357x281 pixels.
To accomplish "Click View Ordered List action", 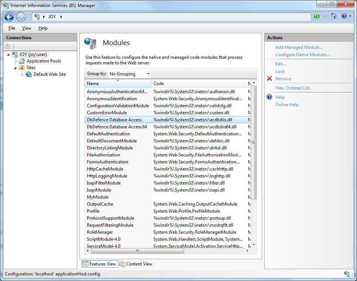I will 294,88.
